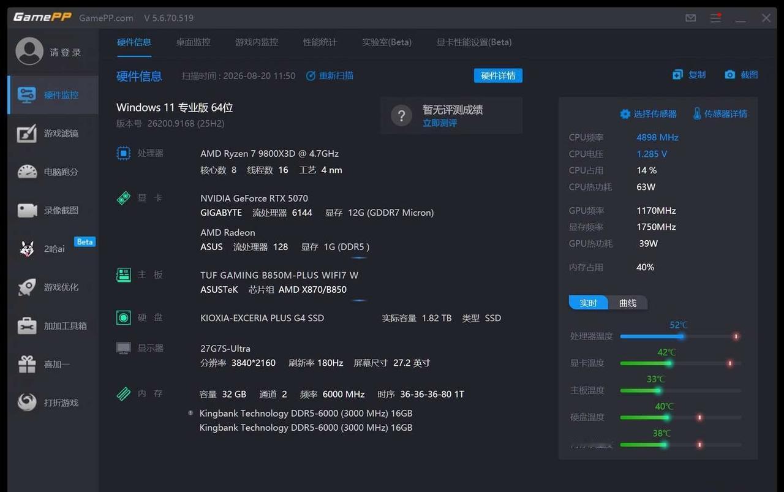Open 录像截图 camera icon in sidebar
This screenshot has height=492, width=784.
tap(27, 210)
